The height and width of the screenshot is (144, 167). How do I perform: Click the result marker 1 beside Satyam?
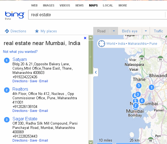[7, 60]
